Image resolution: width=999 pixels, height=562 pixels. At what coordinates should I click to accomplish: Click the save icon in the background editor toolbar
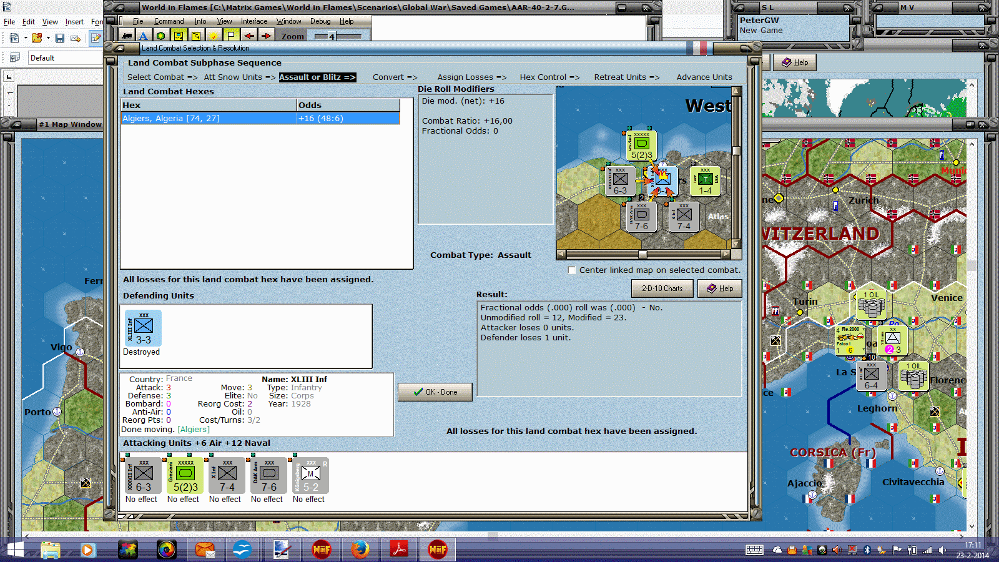click(60, 38)
